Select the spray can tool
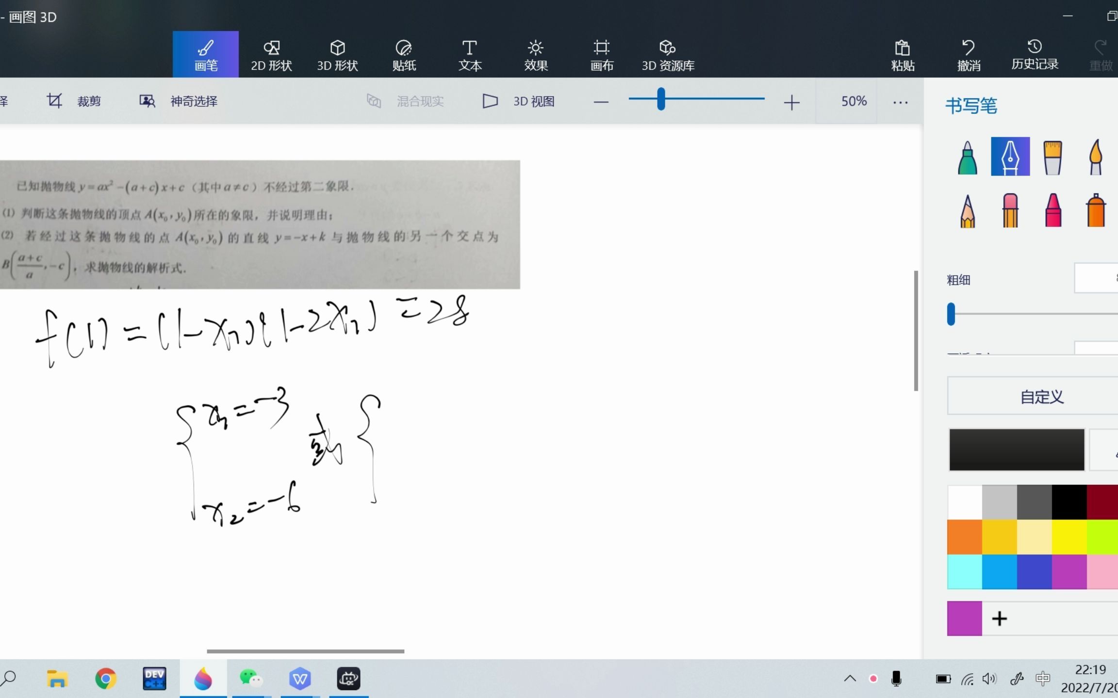 [x=1096, y=209]
